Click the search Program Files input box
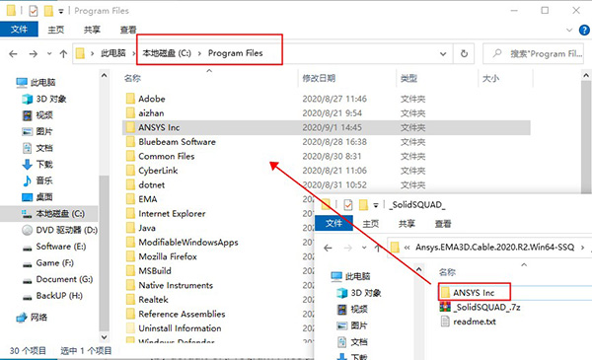Image resolution: width=592 pixels, height=360 pixels. 533,53
